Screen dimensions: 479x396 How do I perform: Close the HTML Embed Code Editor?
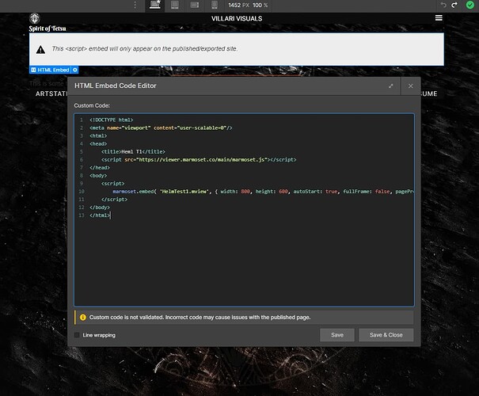coord(409,86)
